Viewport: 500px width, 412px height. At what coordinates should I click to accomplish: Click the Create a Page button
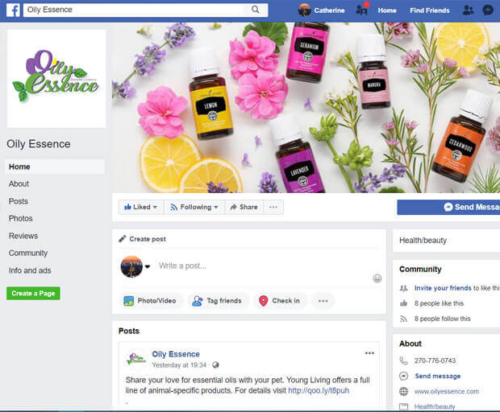coord(33,293)
